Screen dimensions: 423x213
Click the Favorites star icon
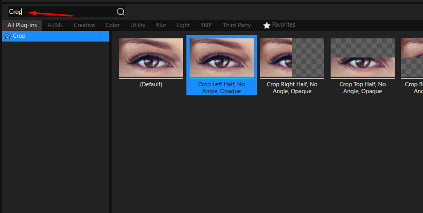point(267,25)
